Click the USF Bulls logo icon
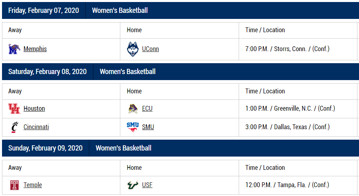 coord(133,185)
